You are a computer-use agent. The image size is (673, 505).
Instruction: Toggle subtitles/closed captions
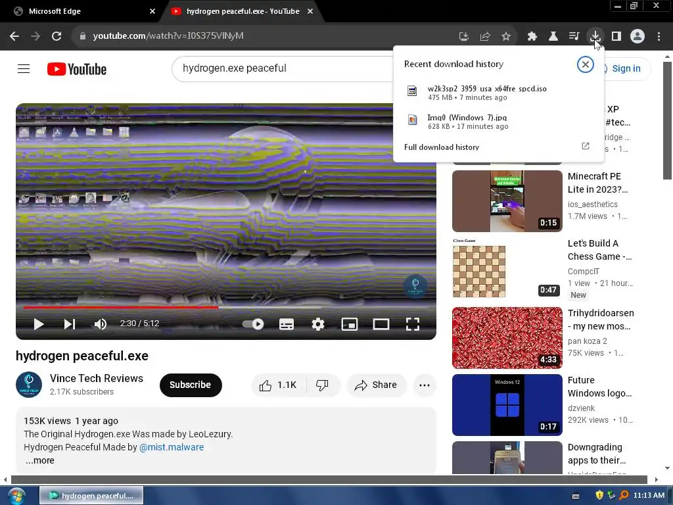[287, 324]
